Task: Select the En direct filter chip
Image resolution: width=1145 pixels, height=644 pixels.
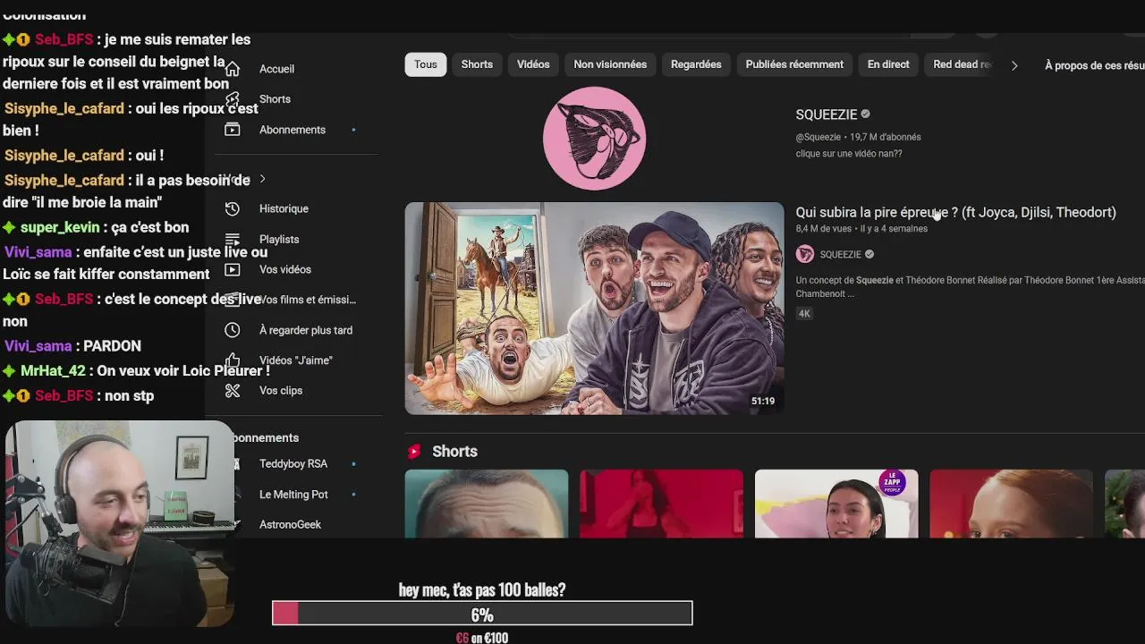Action: [x=888, y=64]
